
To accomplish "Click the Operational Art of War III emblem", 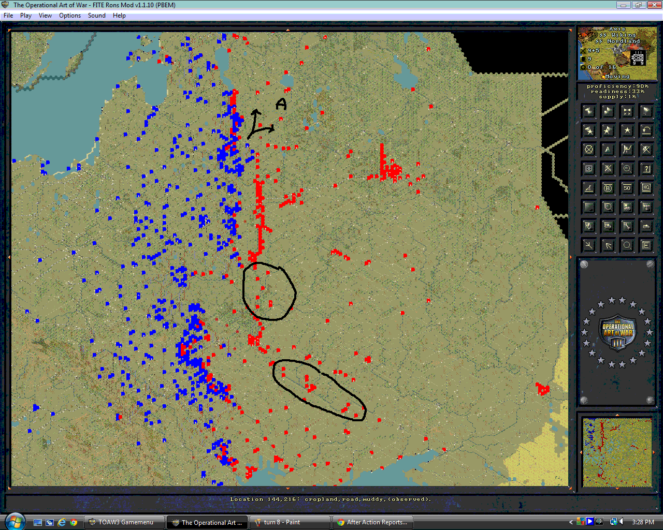I will point(617,334).
